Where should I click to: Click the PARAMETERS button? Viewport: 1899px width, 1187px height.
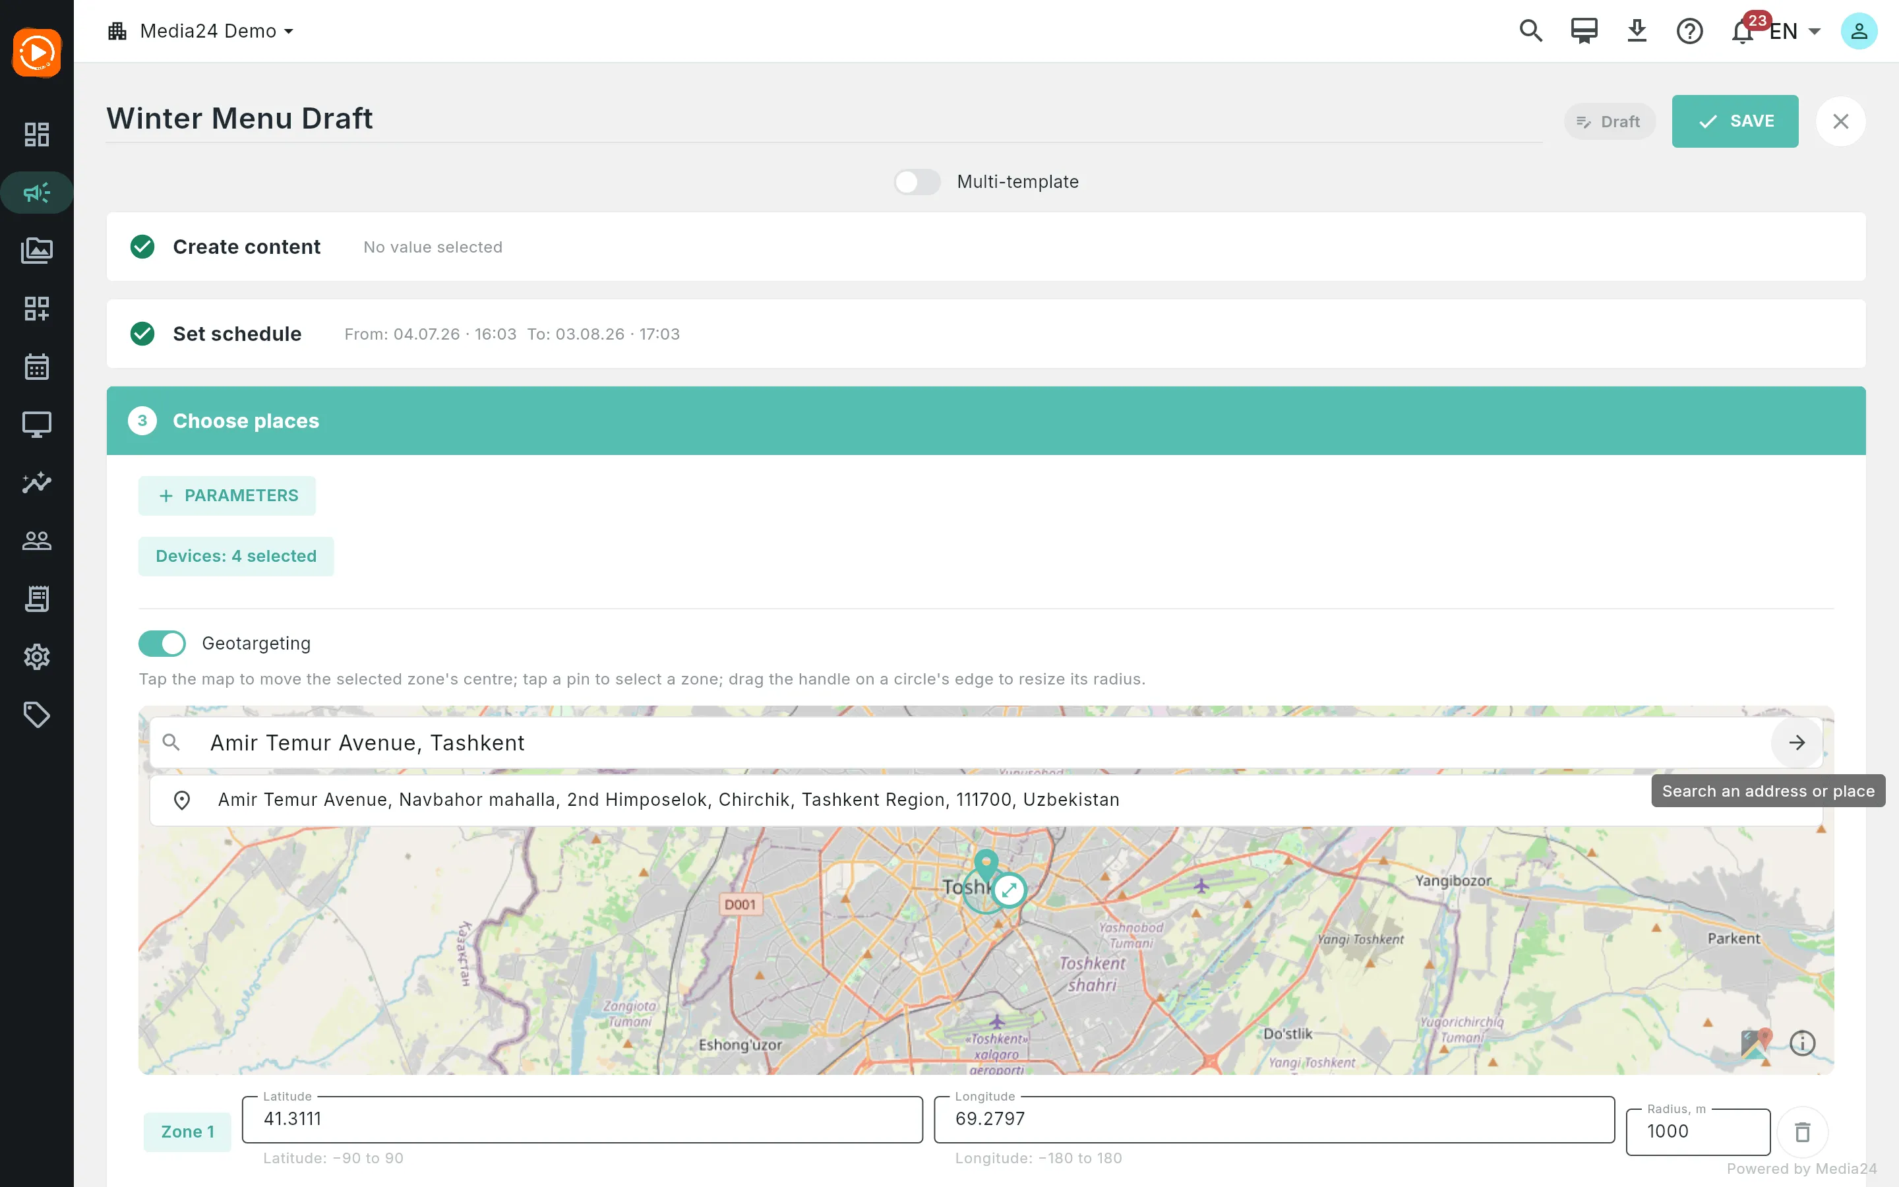(x=227, y=495)
